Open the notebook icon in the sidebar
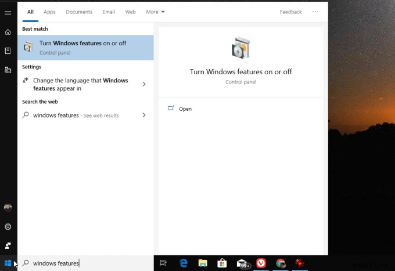The image size is (395, 271). coord(8,51)
